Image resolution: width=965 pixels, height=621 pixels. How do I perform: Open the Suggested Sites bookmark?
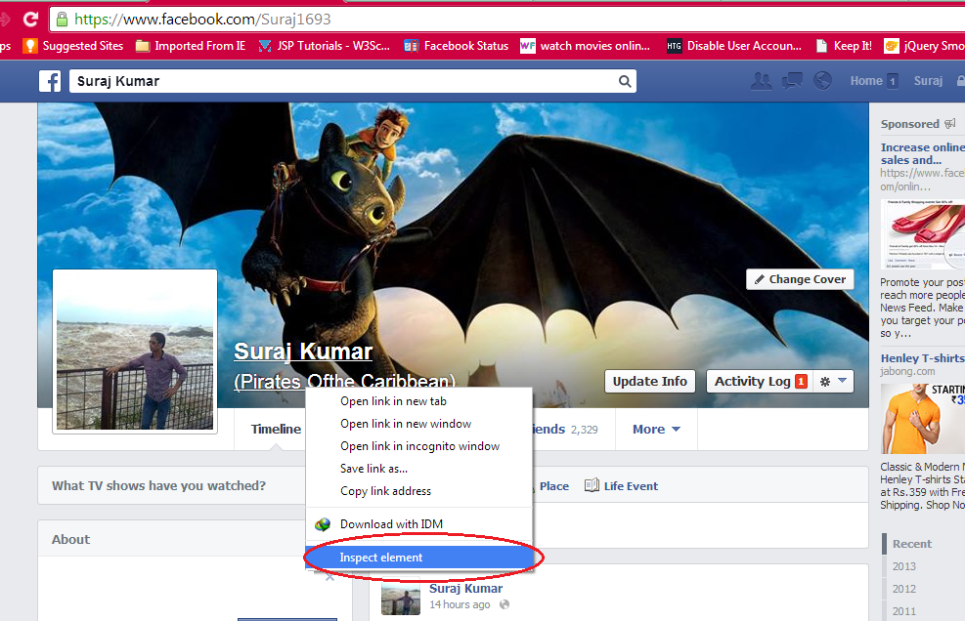point(72,46)
